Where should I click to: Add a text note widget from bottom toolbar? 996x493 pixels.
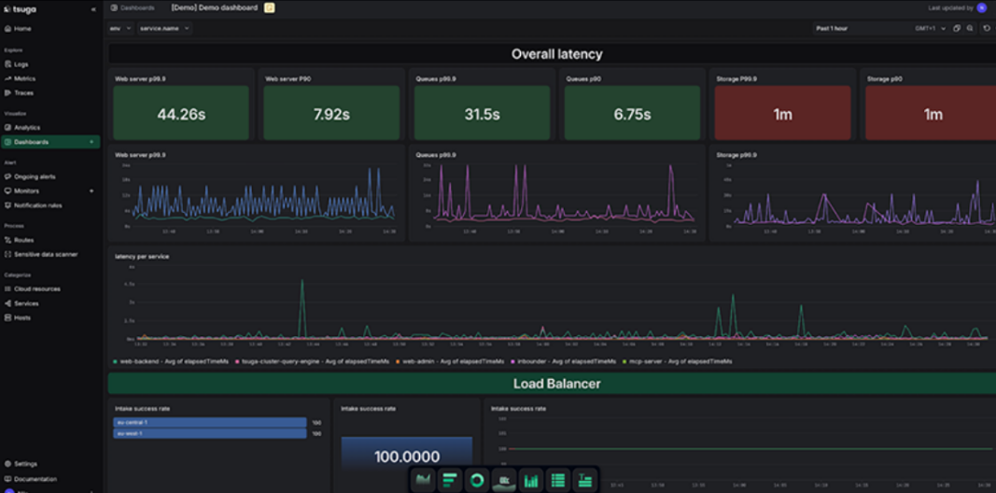(x=585, y=480)
